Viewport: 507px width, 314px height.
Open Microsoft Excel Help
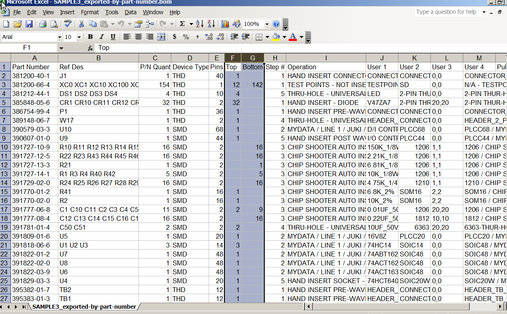276,24
